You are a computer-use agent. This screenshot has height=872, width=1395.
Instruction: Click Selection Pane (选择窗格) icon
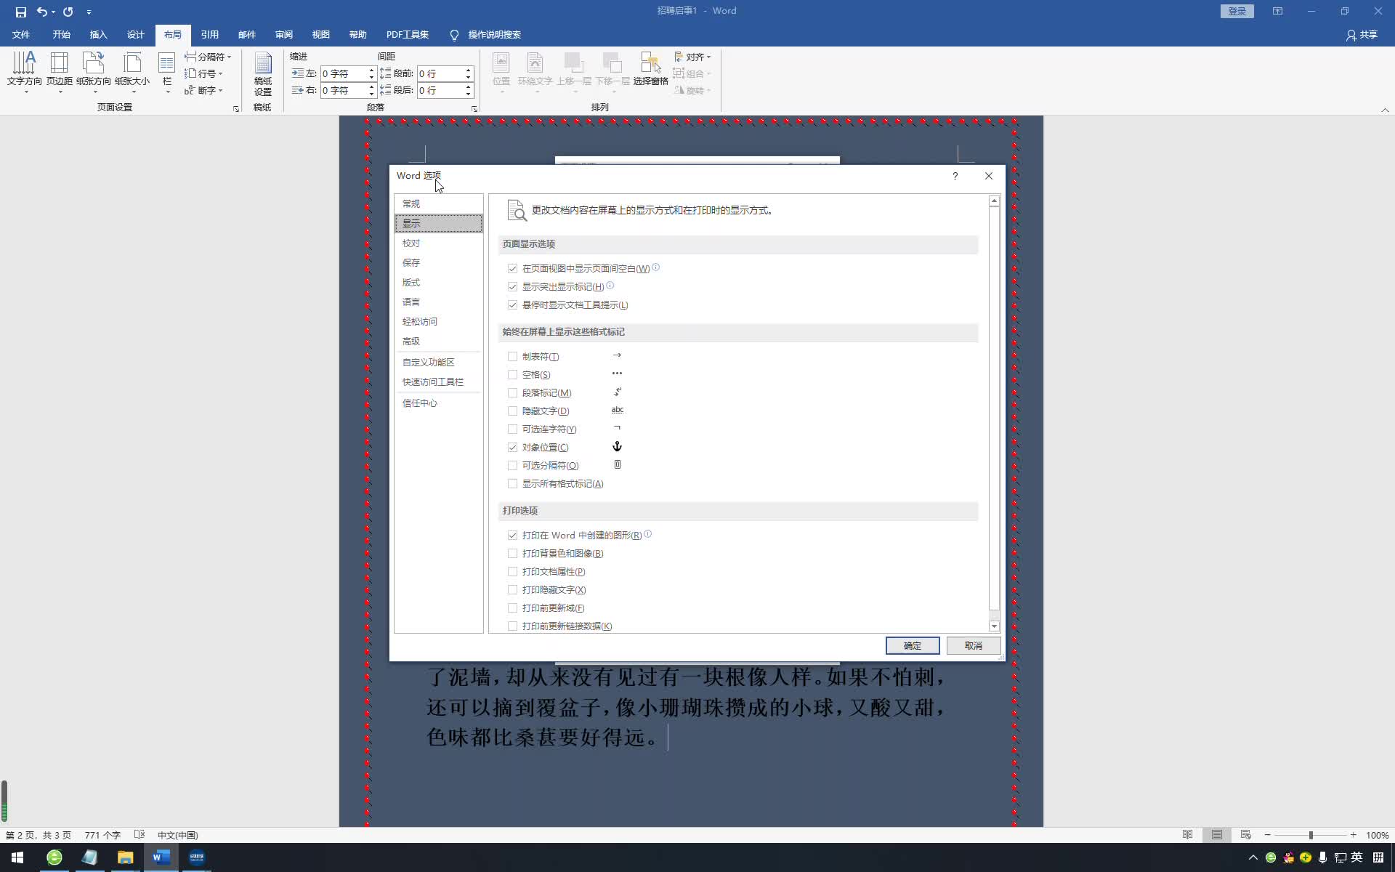pyautogui.click(x=650, y=69)
